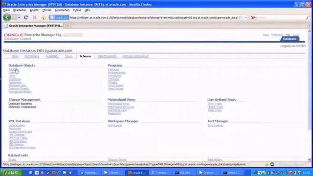Open the Views link under Database Objects

click(x=12, y=76)
